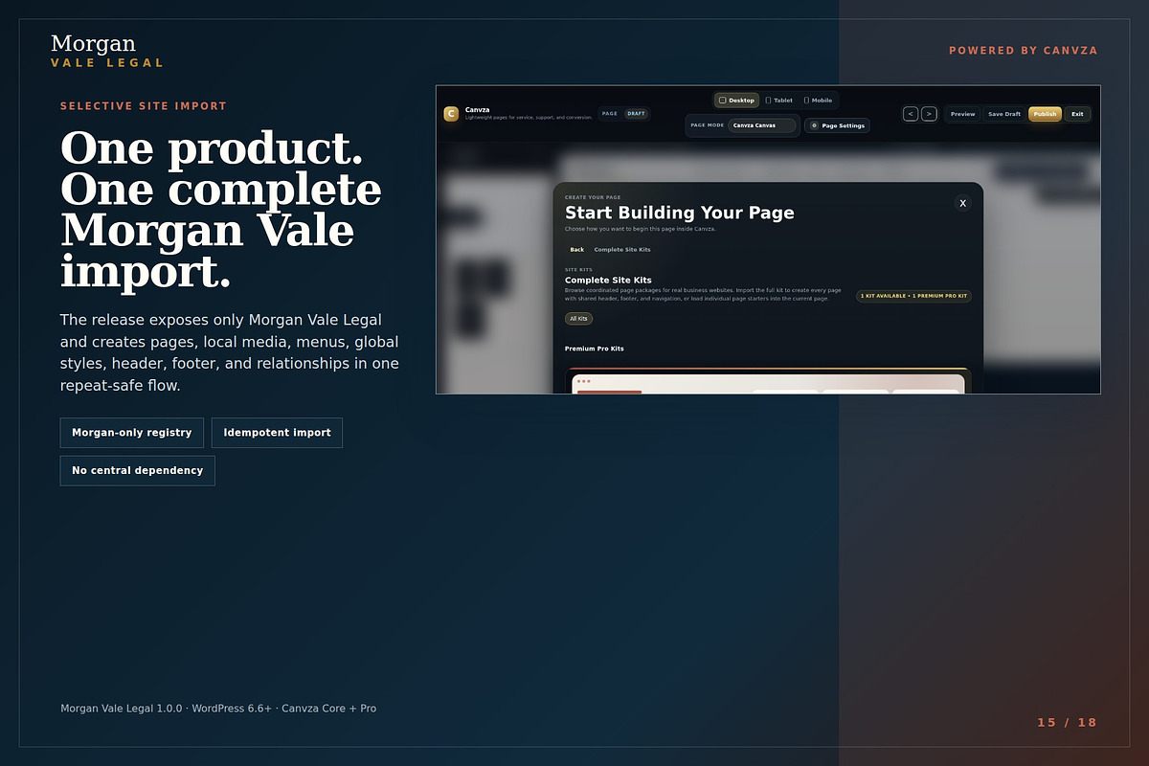Click the Premium Pro Kits heading
The width and height of the screenshot is (1149, 766).
pyautogui.click(x=595, y=349)
